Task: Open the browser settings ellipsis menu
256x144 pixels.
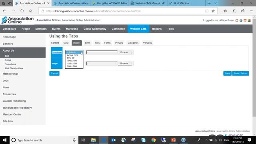Action: click(252, 11)
